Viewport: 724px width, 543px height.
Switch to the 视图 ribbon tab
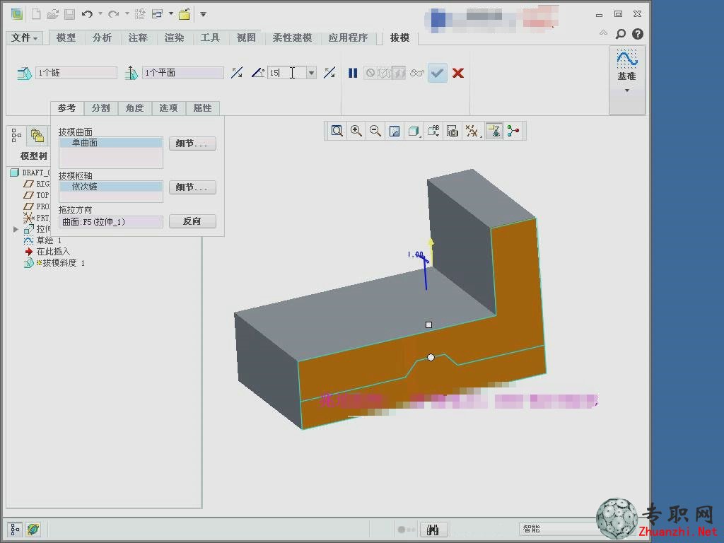click(x=246, y=37)
